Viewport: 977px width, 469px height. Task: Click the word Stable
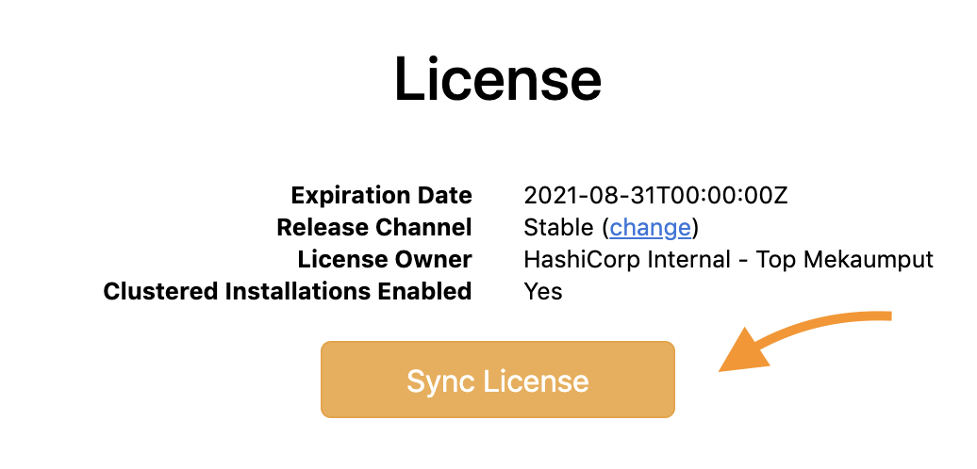(558, 227)
